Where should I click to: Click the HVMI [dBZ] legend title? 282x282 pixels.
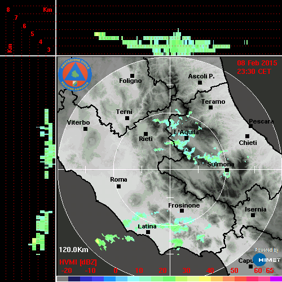tap(78, 262)
